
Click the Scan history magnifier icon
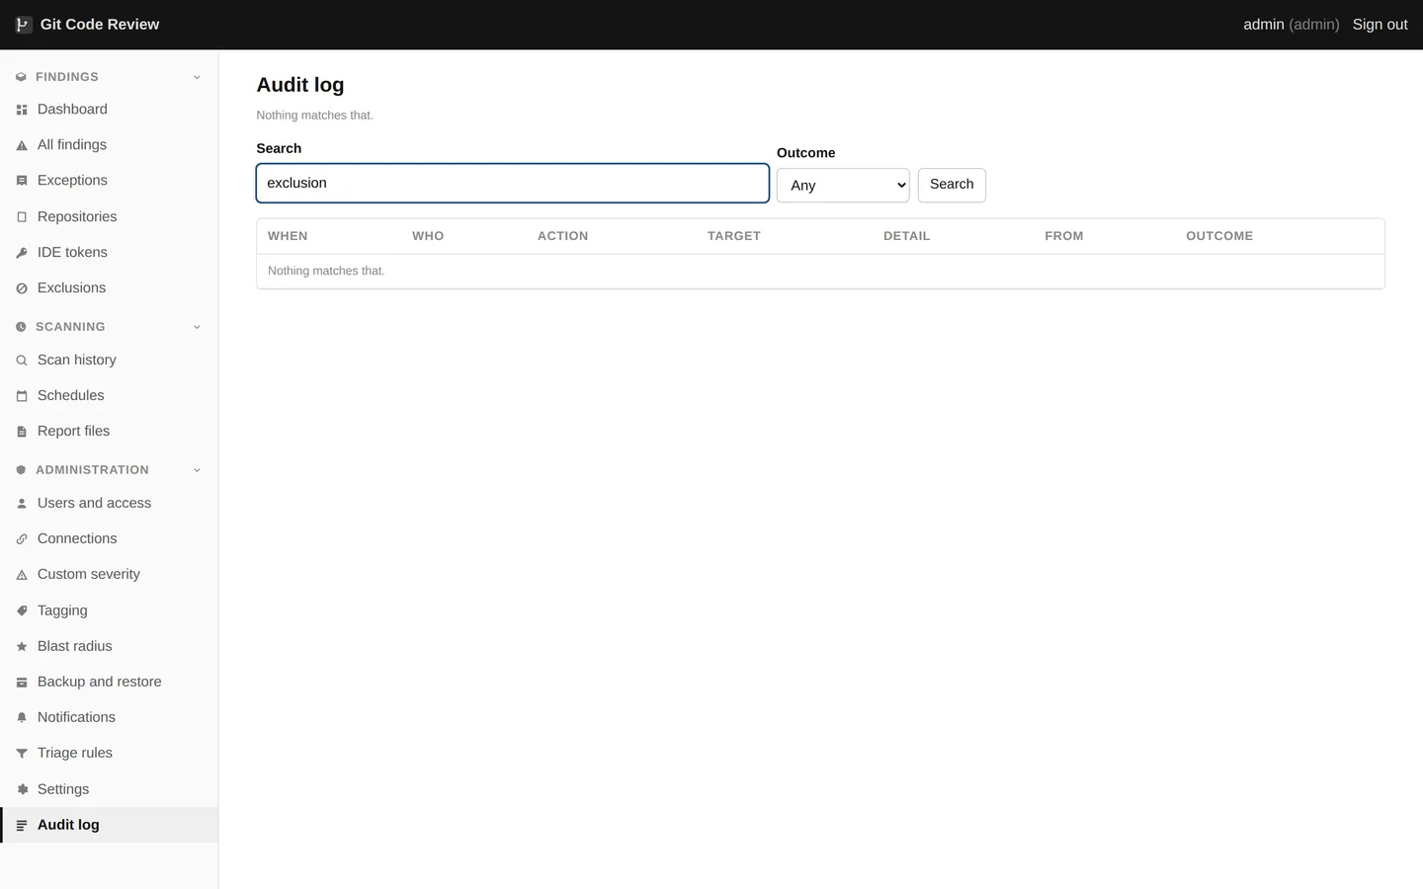click(x=22, y=361)
